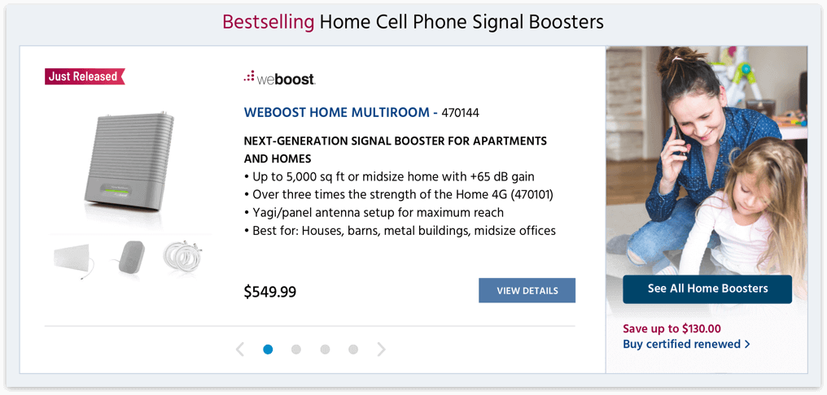This screenshot has height=395, width=827.
Task: Select the first carousel pagination dot
Action: 268,349
